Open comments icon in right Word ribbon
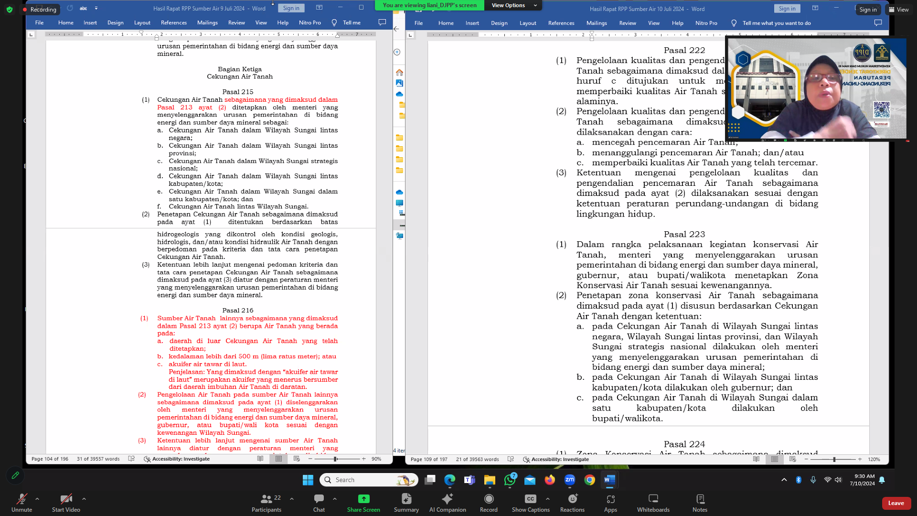 878,23
